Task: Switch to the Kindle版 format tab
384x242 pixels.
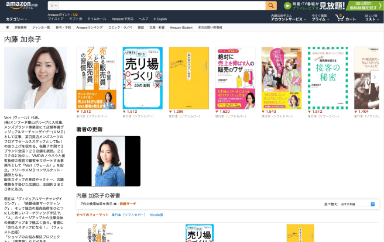Action: coord(157,215)
